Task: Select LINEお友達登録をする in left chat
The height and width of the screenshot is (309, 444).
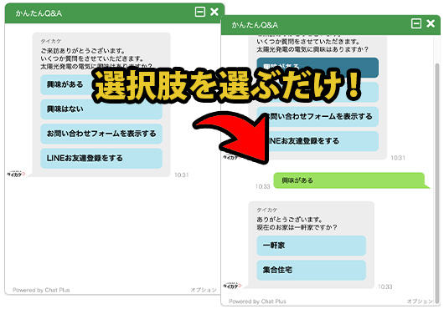Action: coord(101,159)
